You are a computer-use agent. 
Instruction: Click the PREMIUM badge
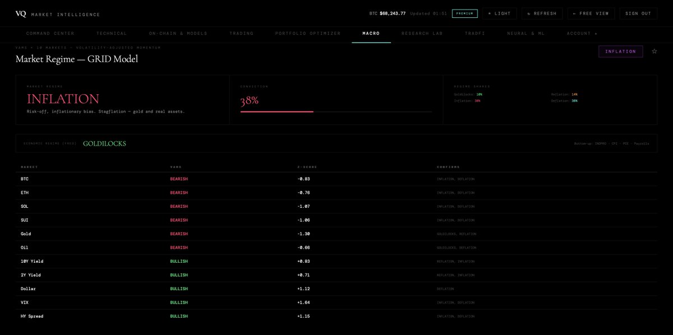click(x=465, y=13)
